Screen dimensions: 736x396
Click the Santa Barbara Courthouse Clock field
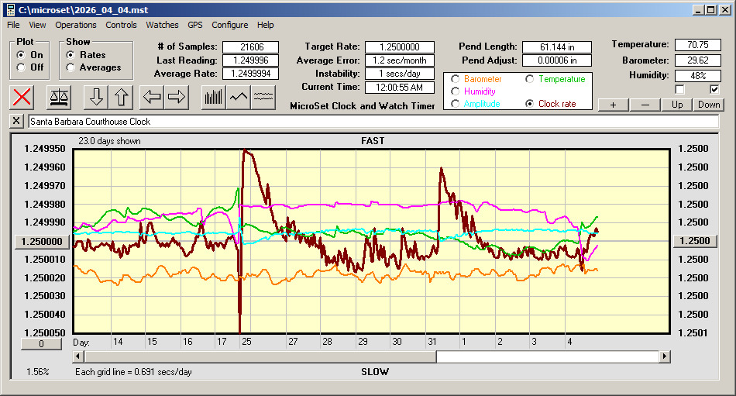click(x=372, y=122)
